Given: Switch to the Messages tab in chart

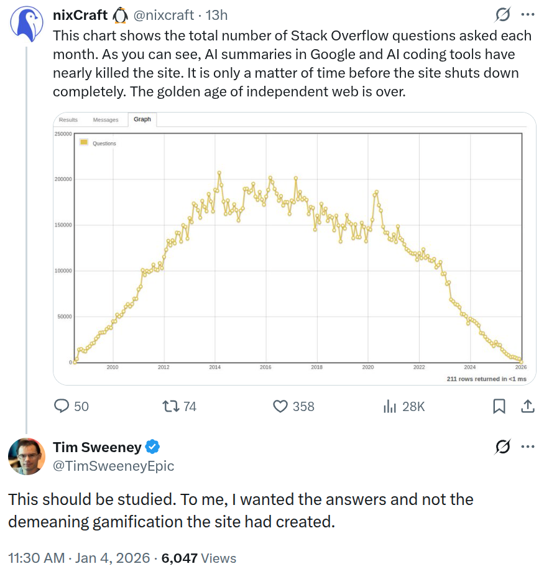Looking at the screenshot, I should pos(106,120).
